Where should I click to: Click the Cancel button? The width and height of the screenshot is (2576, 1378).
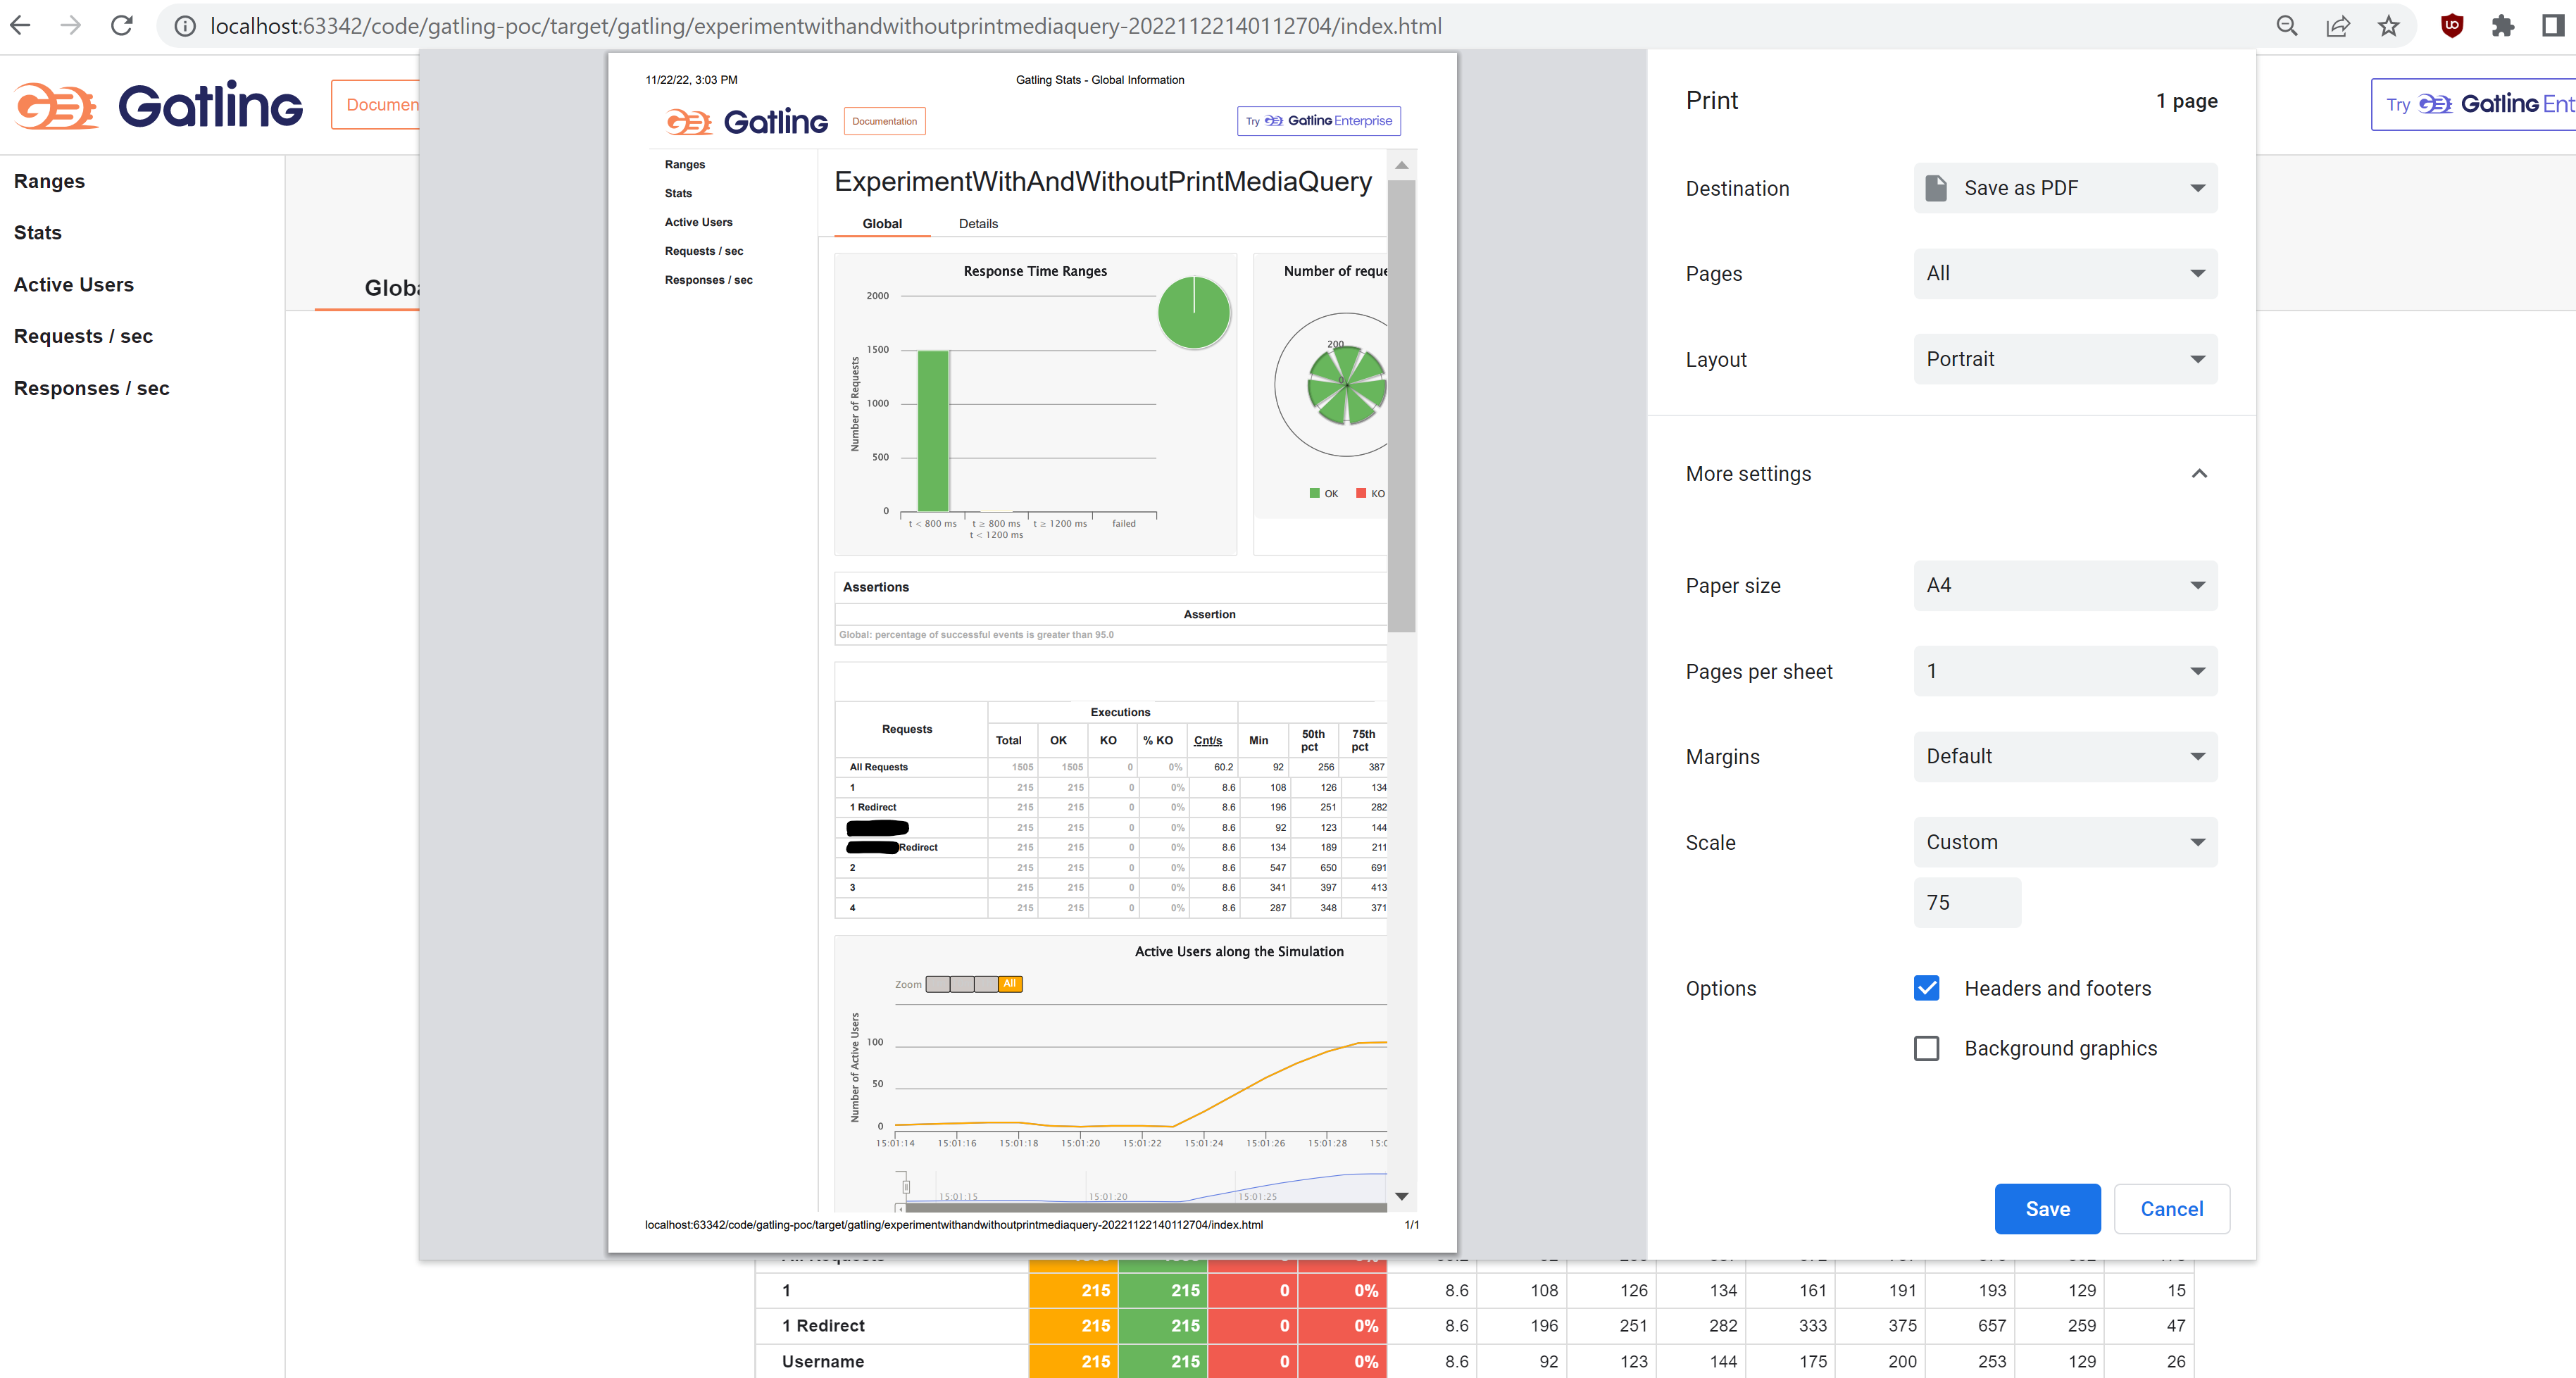pos(2171,1209)
